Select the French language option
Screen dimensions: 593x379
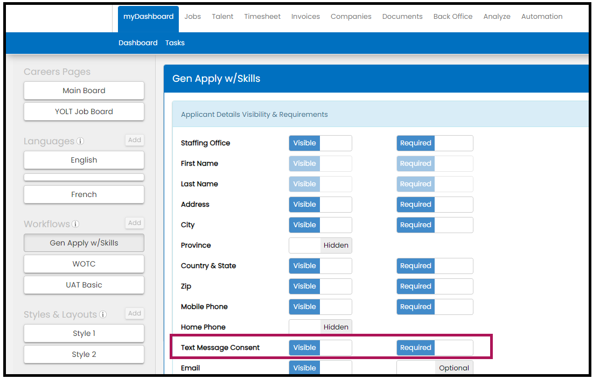84,195
